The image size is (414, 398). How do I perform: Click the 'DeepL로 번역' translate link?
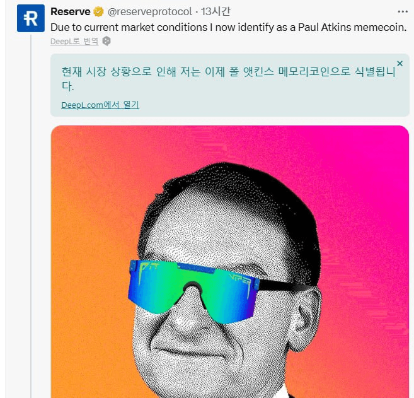[x=74, y=42]
